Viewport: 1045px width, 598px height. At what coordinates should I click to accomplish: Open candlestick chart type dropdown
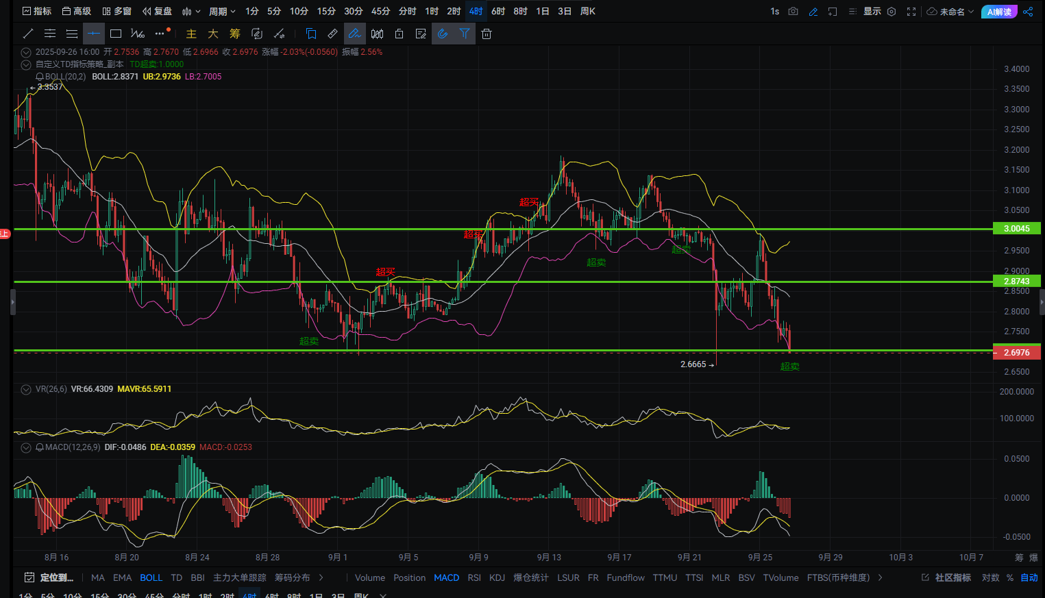click(x=191, y=12)
